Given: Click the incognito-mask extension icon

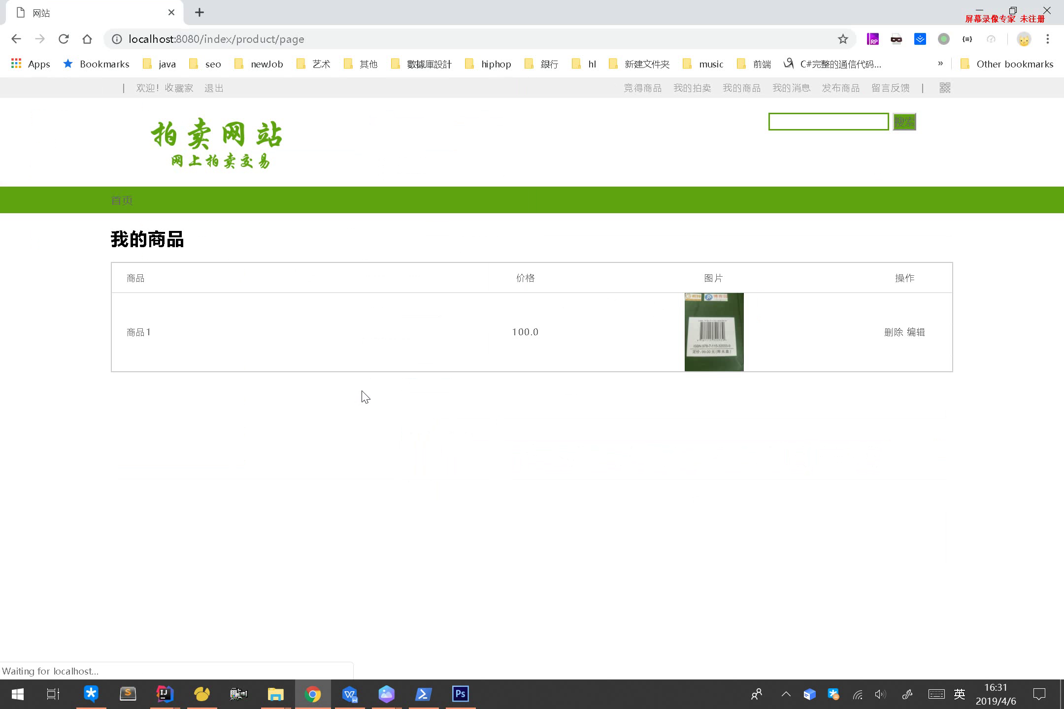Looking at the screenshot, I should (x=896, y=39).
